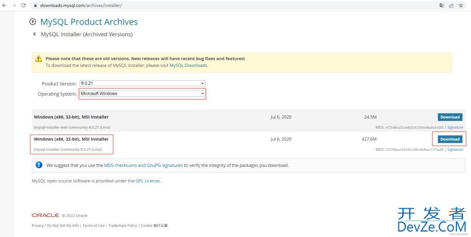
Task: Click the mysql-installer-community-8.0.21.0.msi filename
Action: click(68, 149)
